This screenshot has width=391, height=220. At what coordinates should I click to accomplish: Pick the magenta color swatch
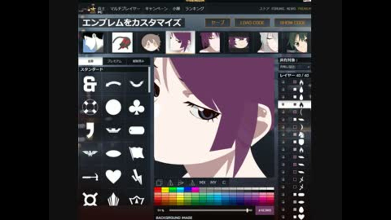(x=195, y=190)
